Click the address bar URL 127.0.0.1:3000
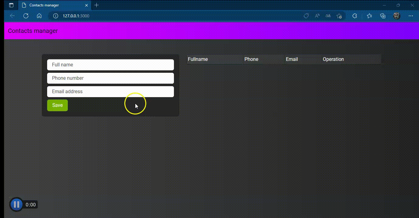Screen dimensions: 419x218 (x=76, y=16)
